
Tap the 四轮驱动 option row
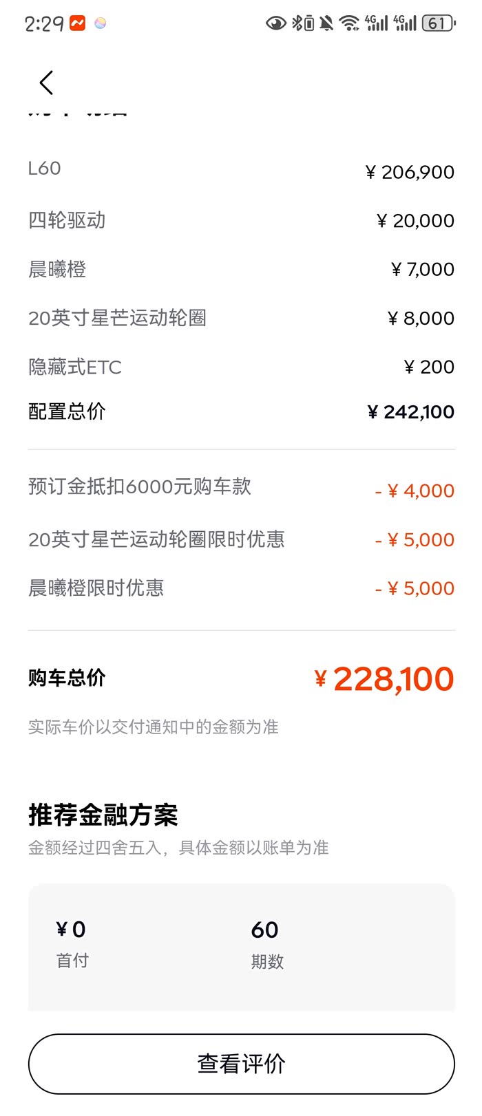point(241,220)
